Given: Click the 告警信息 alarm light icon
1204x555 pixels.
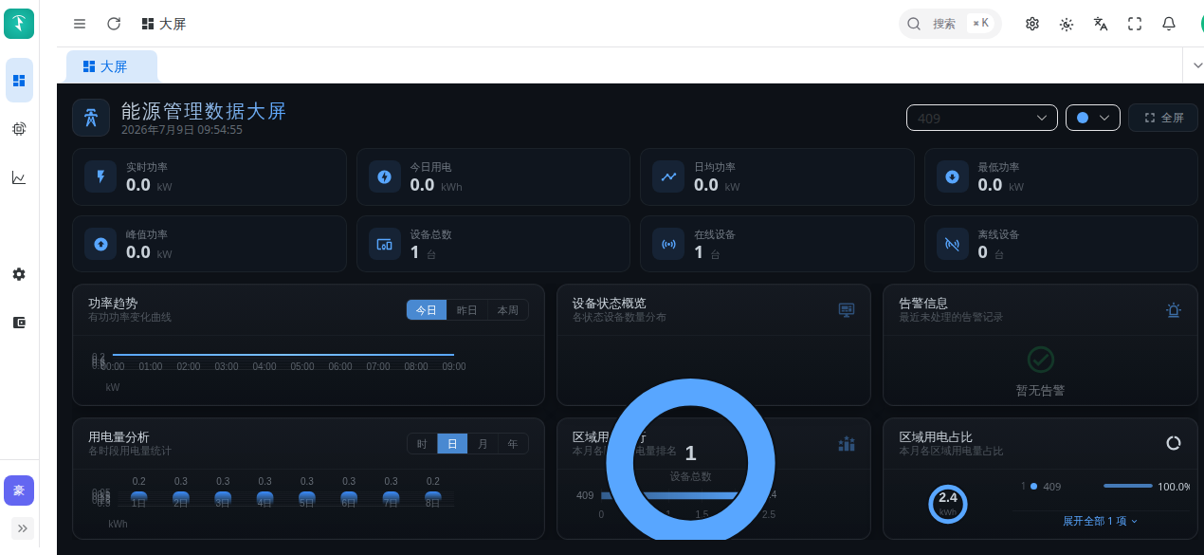Looking at the screenshot, I should [x=1174, y=309].
